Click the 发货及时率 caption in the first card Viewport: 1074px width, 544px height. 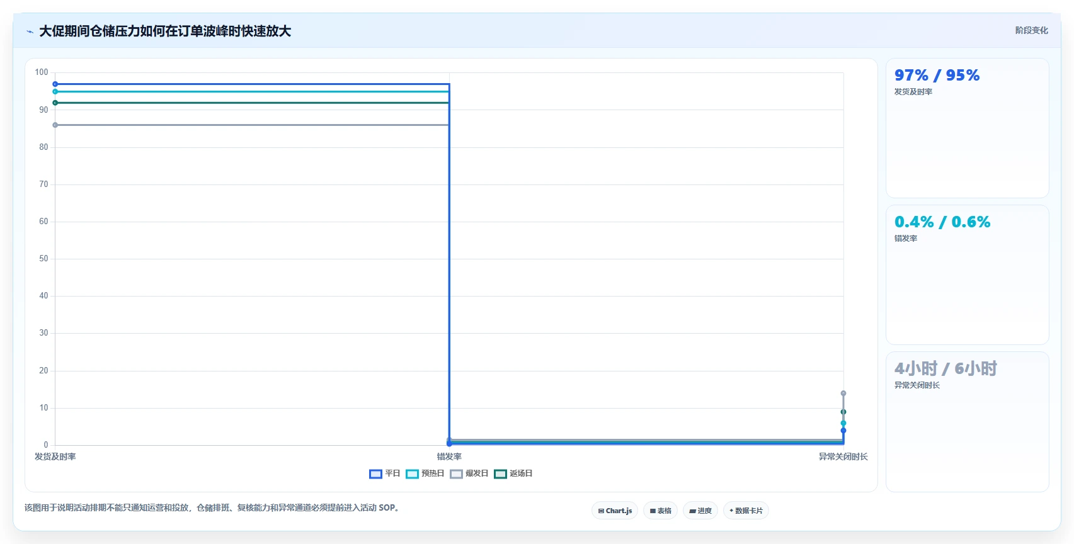pyautogui.click(x=913, y=92)
